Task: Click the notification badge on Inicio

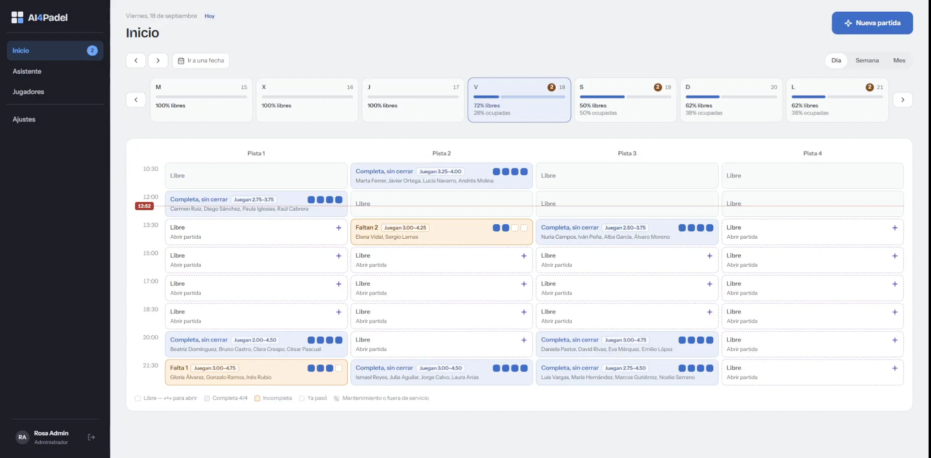Action: [x=92, y=50]
